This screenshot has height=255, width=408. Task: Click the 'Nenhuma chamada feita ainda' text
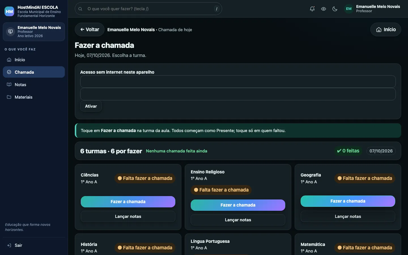coord(177,151)
